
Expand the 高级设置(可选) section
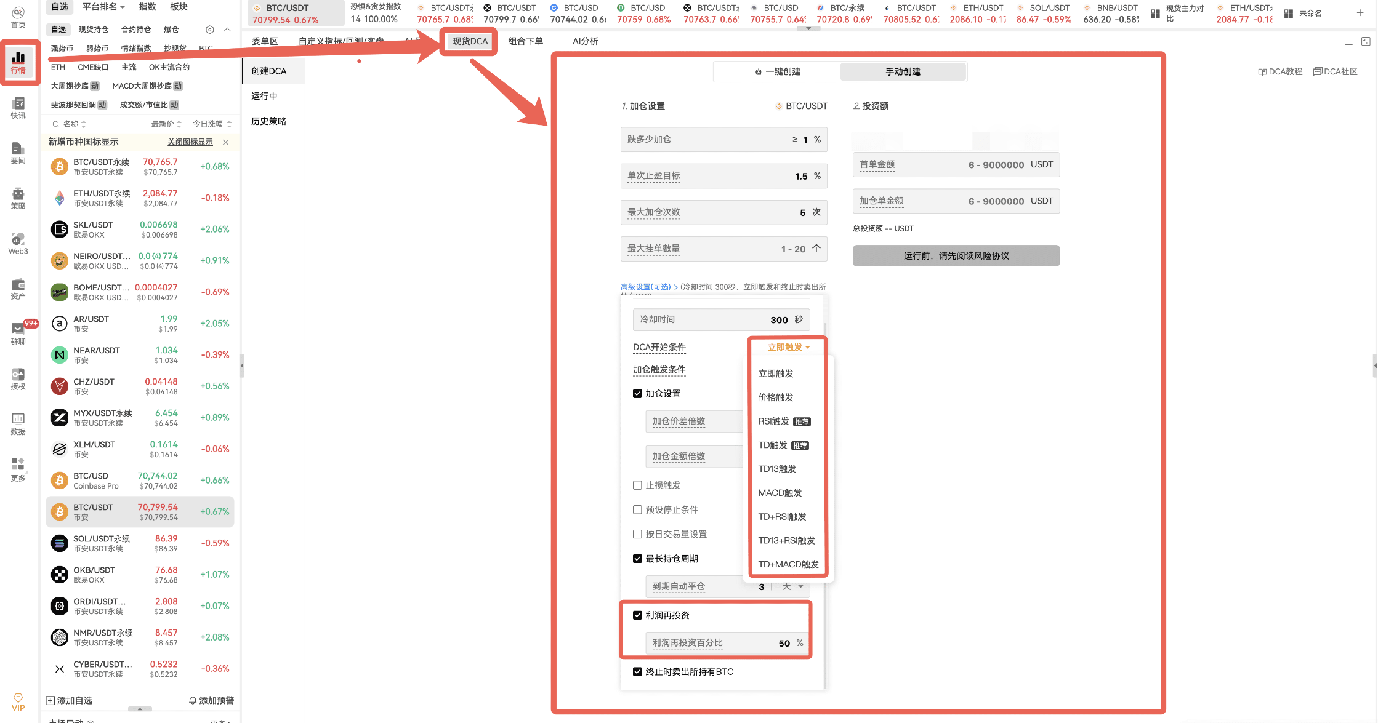click(x=647, y=287)
